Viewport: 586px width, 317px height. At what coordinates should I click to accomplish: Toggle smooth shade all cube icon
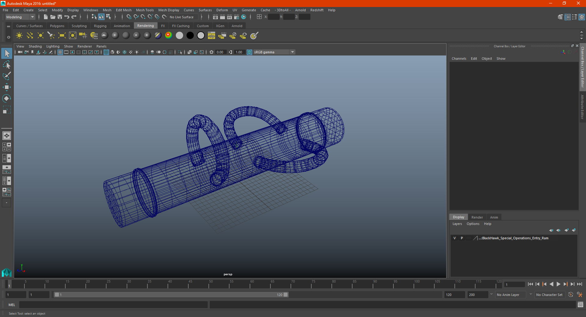tap(112, 52)
